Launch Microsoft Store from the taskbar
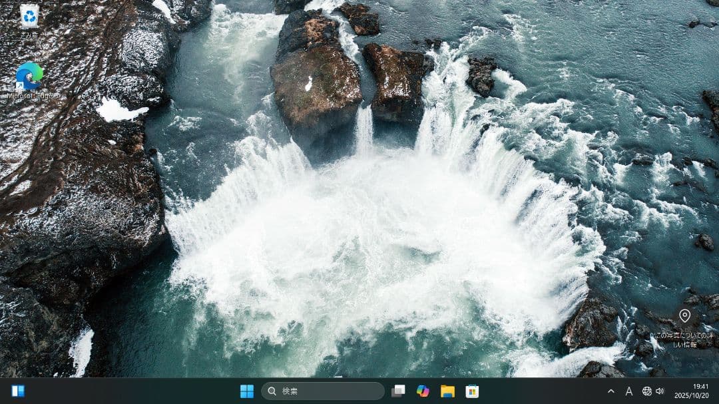 coord(472,391)
